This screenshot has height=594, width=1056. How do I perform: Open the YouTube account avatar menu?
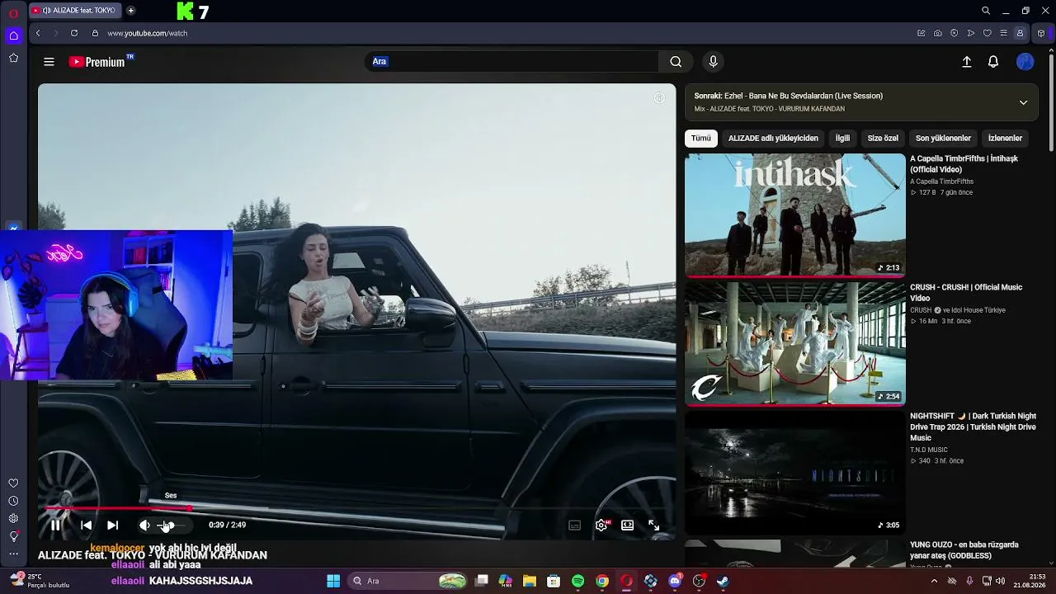(1025, 62)
